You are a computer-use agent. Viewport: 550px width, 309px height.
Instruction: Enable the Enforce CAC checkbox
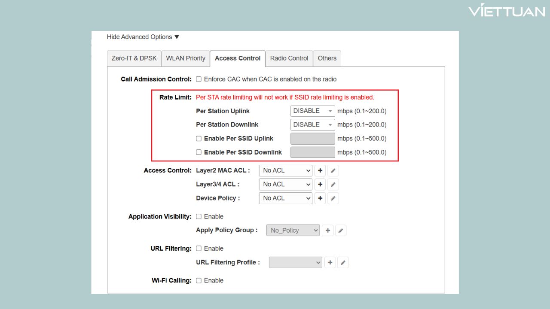tap(199, 79)
